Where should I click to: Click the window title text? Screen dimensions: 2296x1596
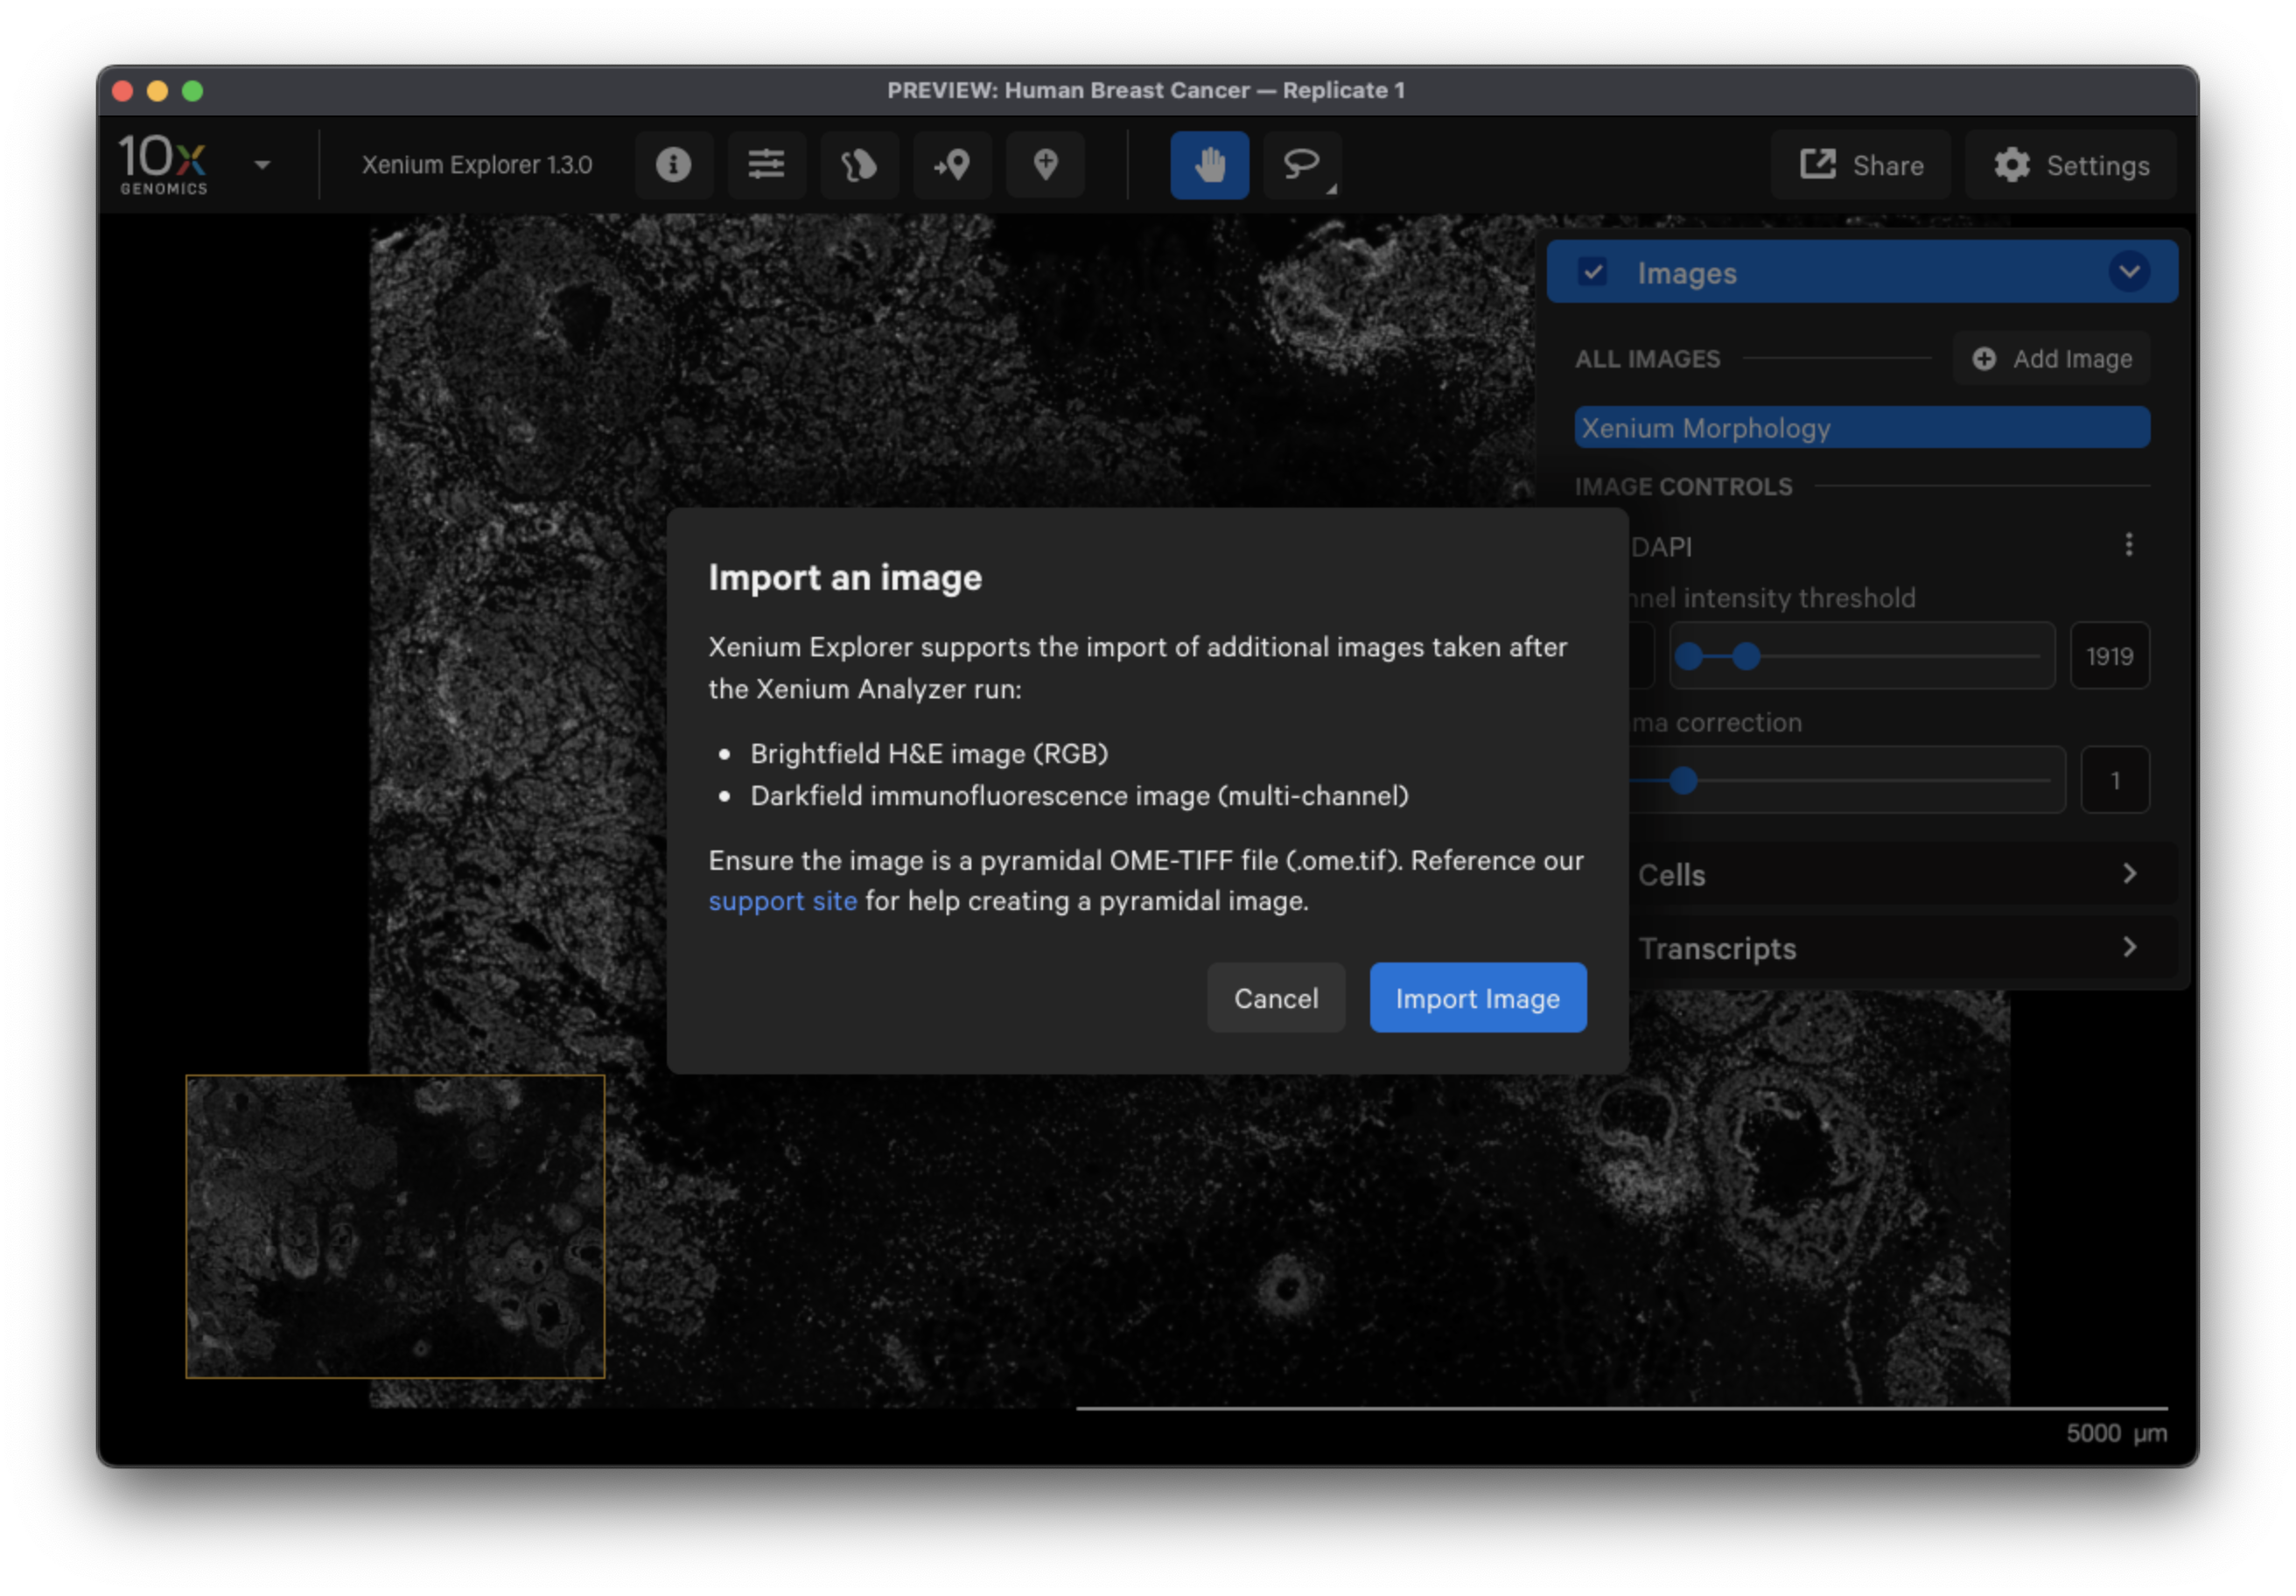tap(1146, 90)
